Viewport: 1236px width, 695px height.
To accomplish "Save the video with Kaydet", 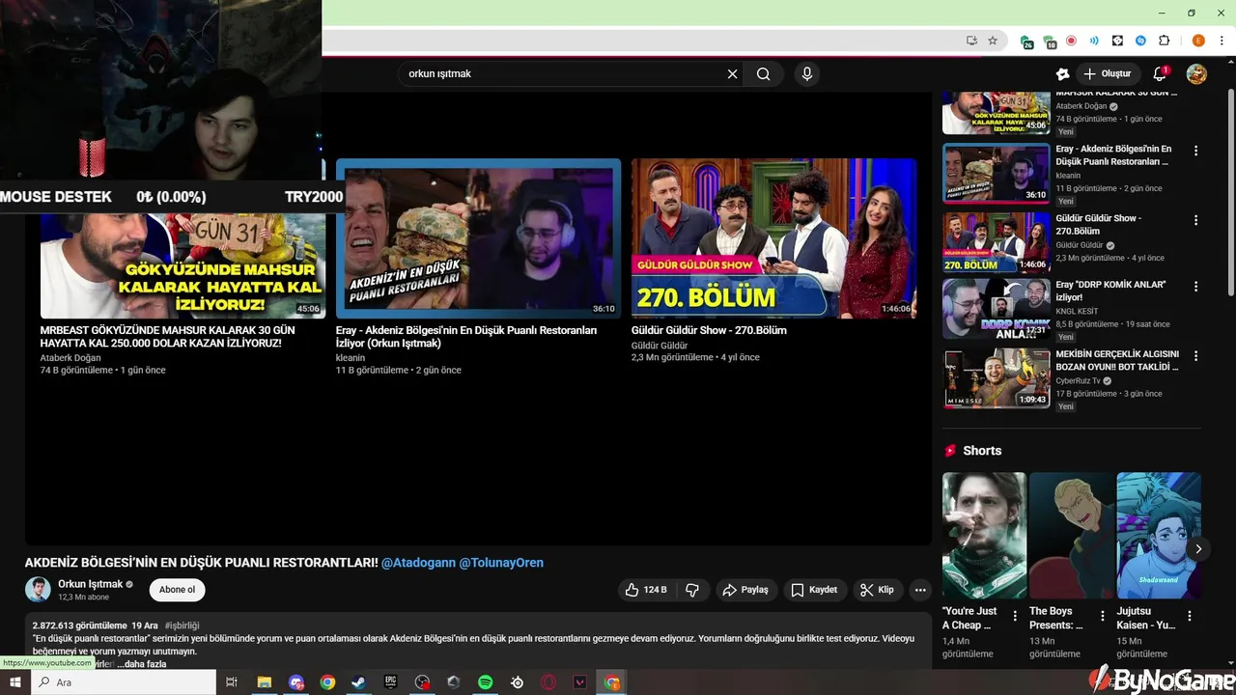I will [x=814, y=590].
